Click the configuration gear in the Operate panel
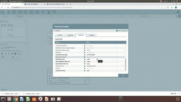Screen dimensions: 181x102 (x=2, y=54)
